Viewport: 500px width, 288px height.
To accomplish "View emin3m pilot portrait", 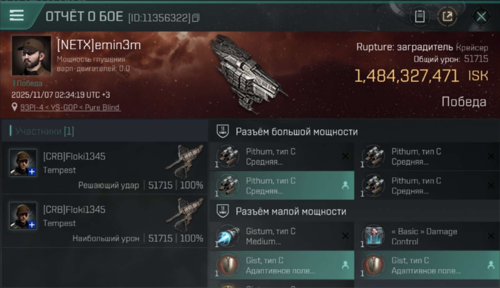I will [x=31, y=56].
